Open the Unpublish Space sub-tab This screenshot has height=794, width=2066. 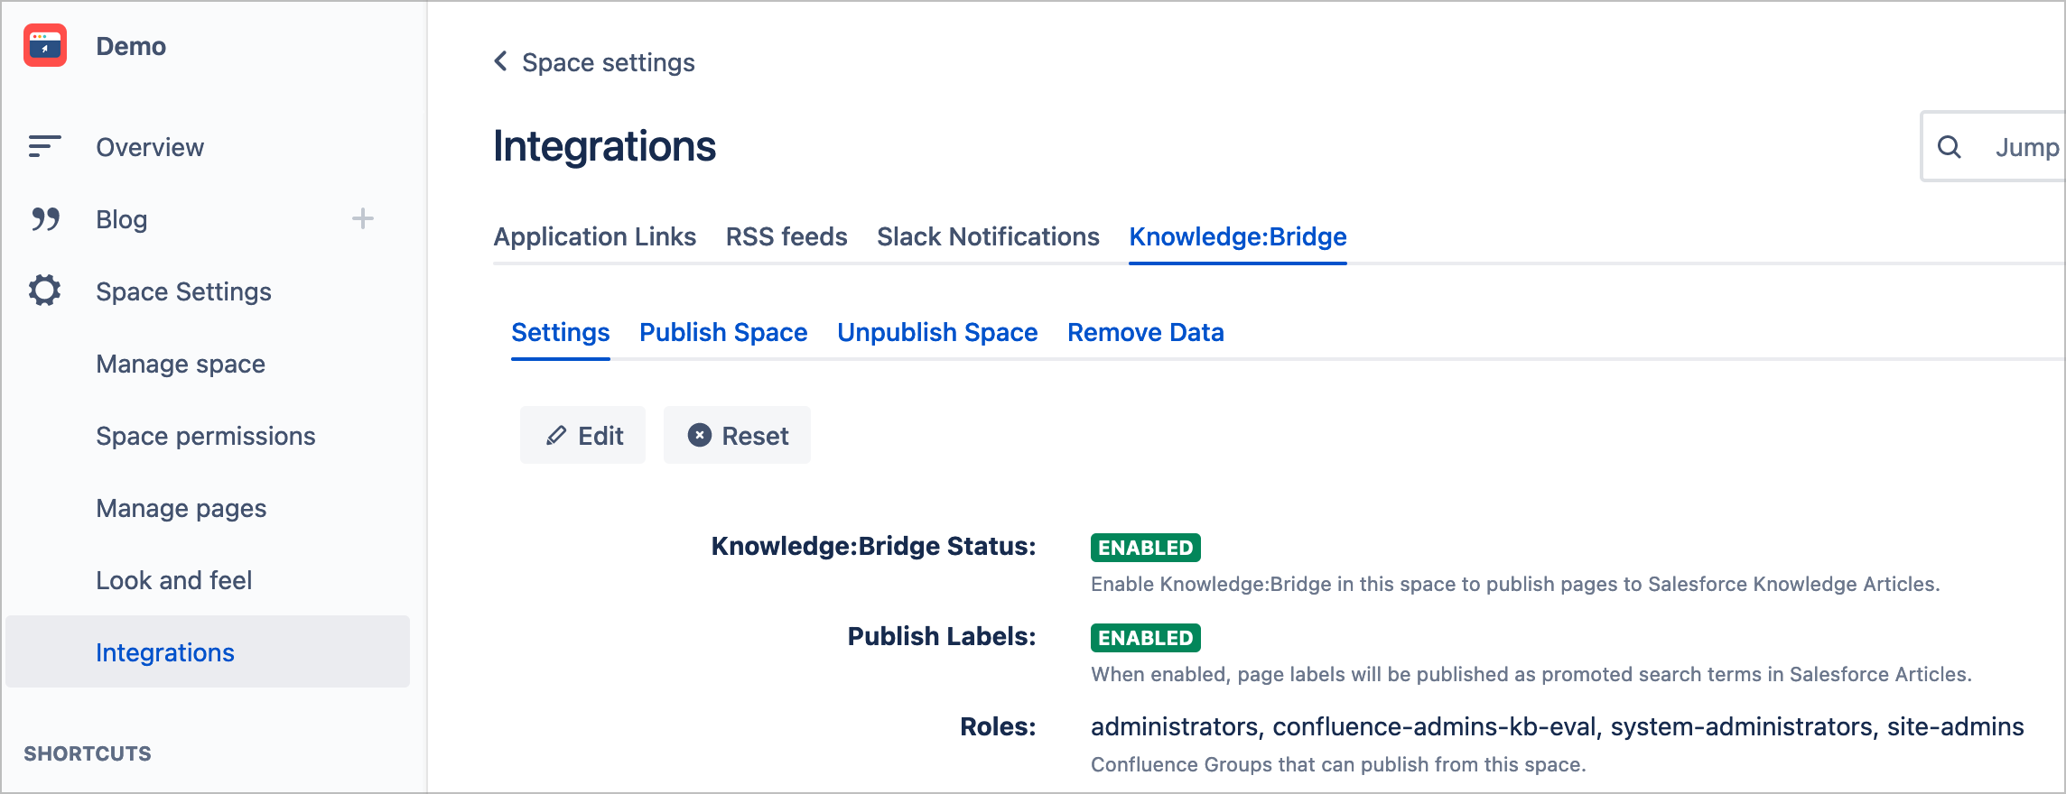[937, 332]
